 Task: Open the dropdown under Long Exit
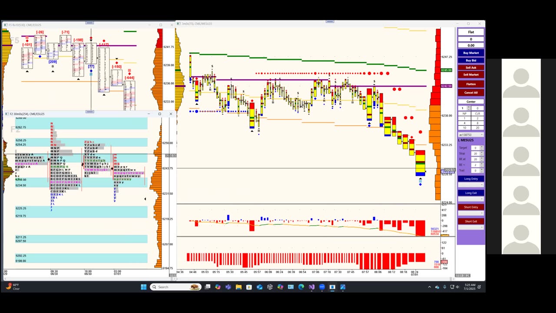pos(471,199)
